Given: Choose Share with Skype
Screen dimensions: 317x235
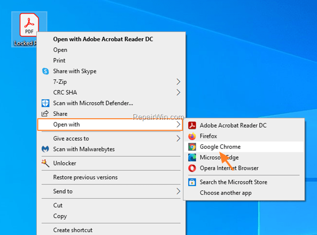Looking at the screenshot, I should tap(111, 71).
